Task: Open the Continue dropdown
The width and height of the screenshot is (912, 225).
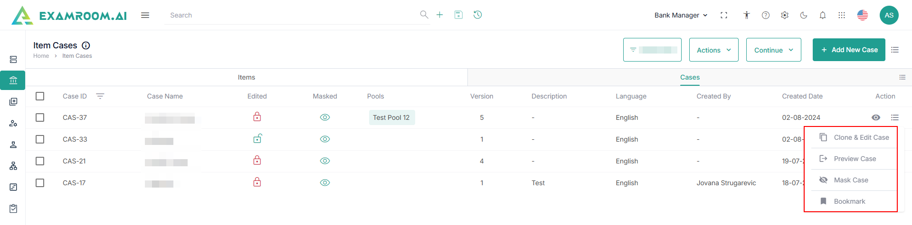Action: click(x=773, y=50)
